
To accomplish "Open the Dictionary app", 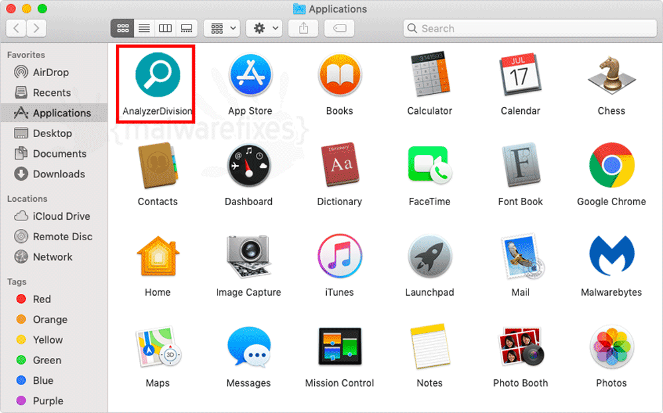I will coord(339,165).
